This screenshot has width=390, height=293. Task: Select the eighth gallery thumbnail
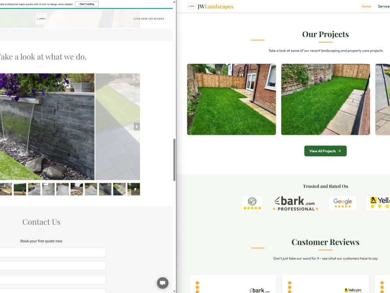coord(105,189)
